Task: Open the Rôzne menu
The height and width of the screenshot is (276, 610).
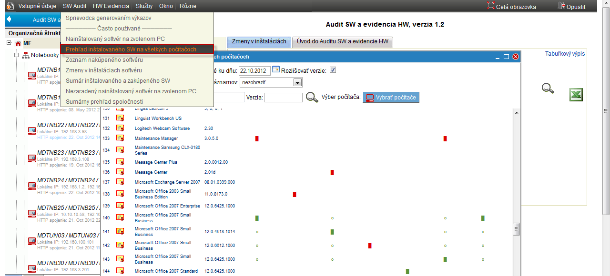Action: coord(188,6)
